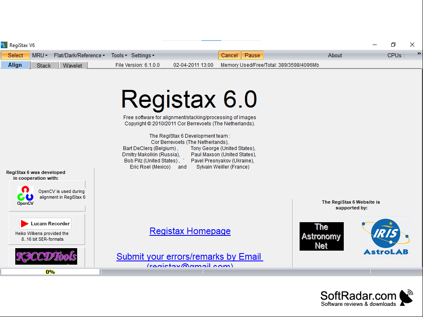Click the Registax 6.0 heading

[189, 99]
